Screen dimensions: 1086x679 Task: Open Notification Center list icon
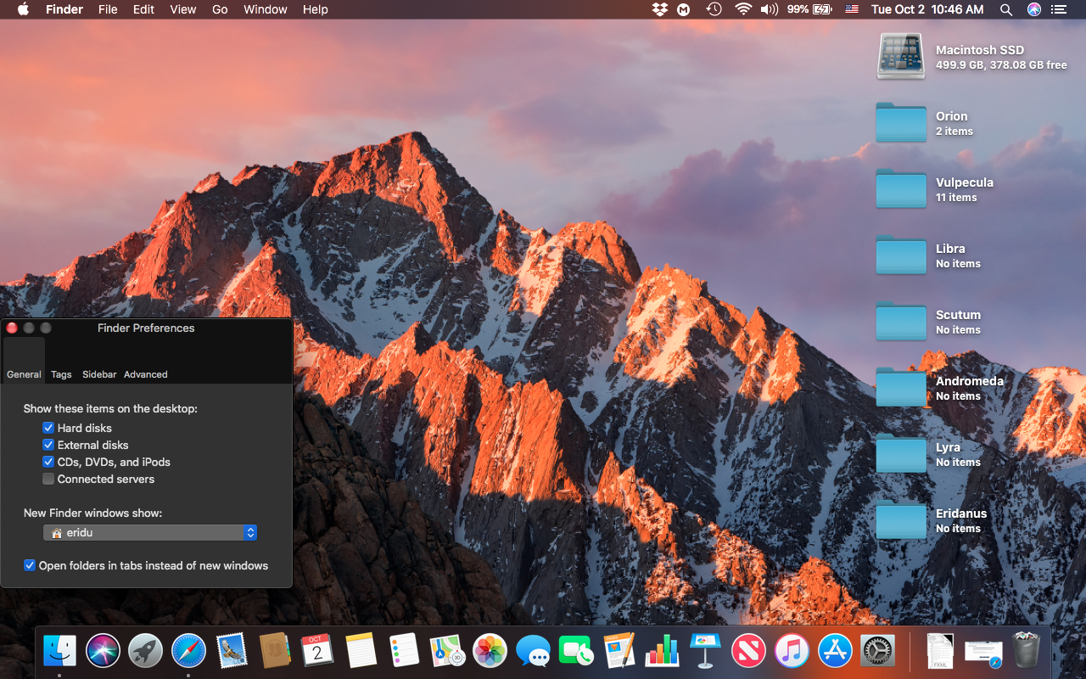point(1058,9)
